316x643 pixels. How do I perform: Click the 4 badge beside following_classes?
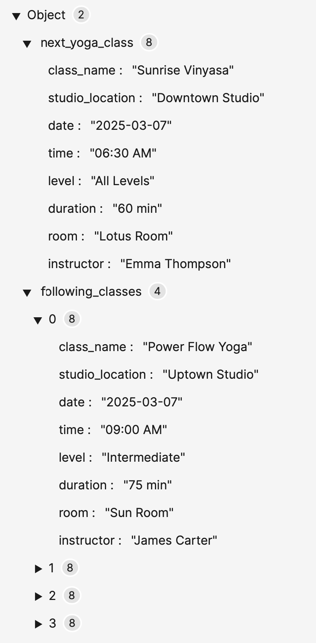pos(157,291)
